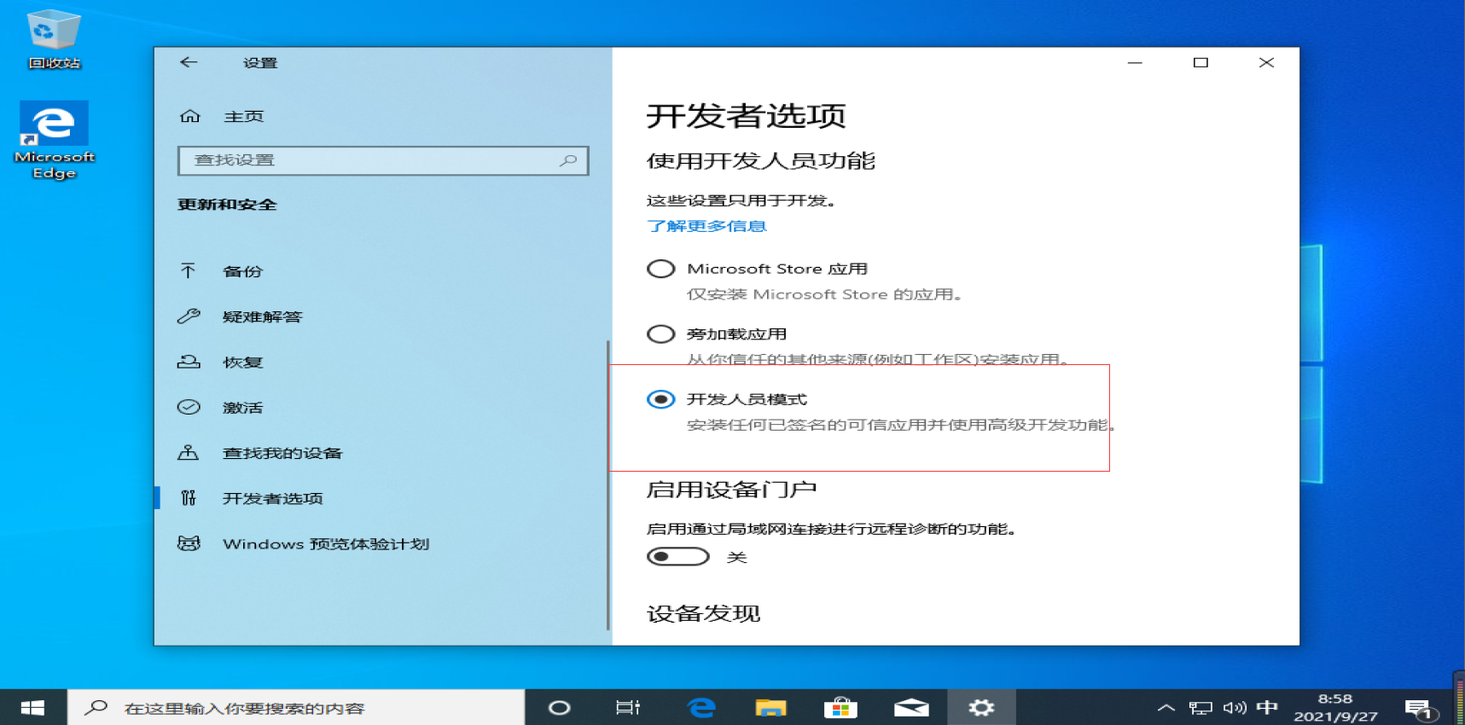The height and width of the screenshot is (725, 1465).
Task: Click the 查找设置 search field
Action: click(383, 160)
